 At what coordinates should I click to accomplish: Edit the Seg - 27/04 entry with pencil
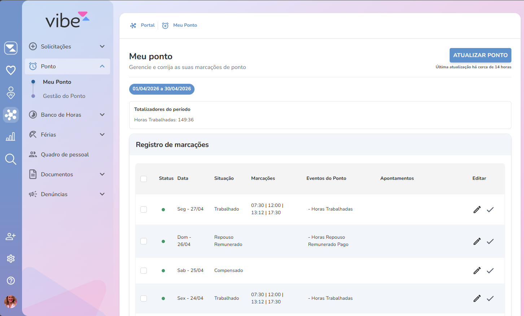click(x=477, y=209)
